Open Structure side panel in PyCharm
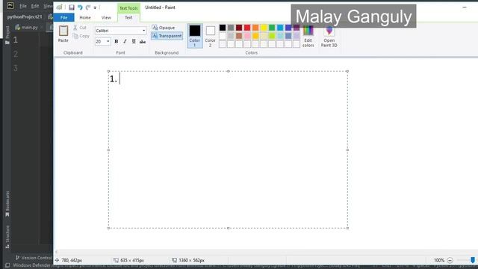Screen dimensions: 478x269 [x=7, y=237]
